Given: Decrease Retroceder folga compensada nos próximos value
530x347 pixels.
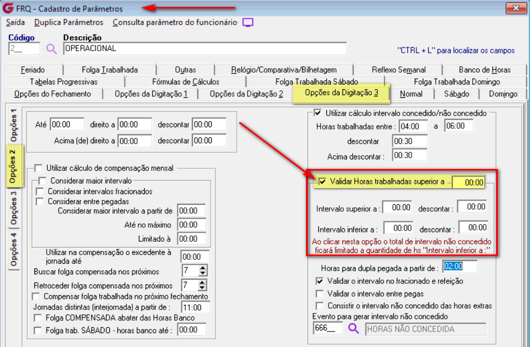Looking at the screenshot, I should [202, 288].
